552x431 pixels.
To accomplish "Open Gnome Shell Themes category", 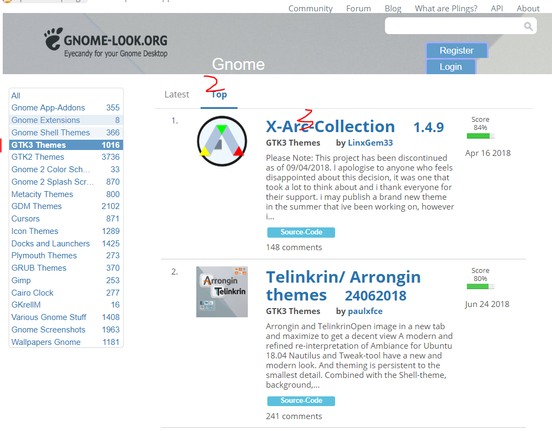I will coord(66,133).
